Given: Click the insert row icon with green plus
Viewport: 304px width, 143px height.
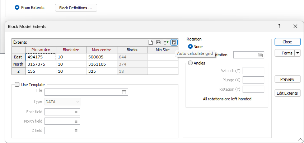Looking at the screenshot, I should pyautogui.click(x=166, y=42).
